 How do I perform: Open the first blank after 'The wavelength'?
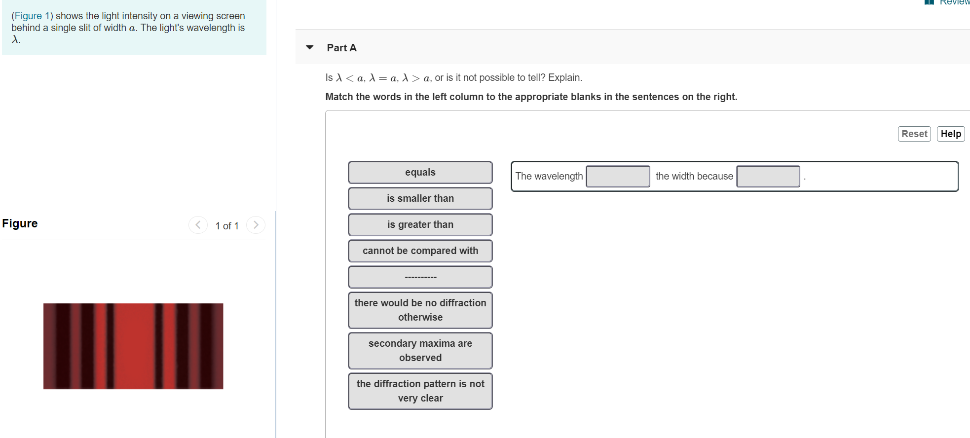click(618, 176)
